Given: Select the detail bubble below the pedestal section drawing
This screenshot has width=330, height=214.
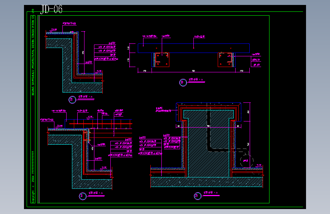Looking at the screenshot, I should [x=198, y=196].
